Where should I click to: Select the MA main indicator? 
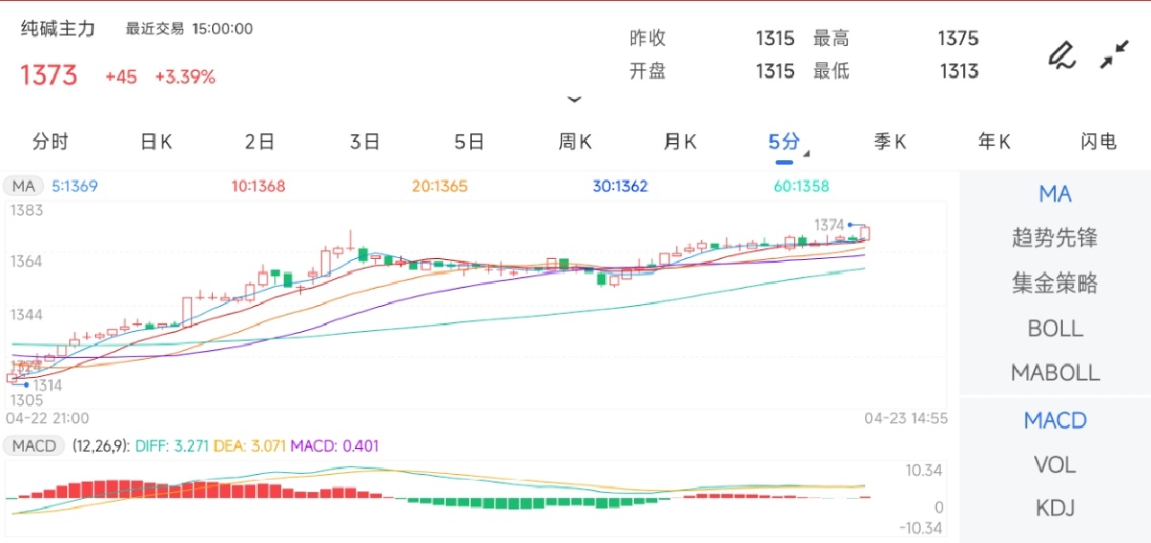click(x=1055, y=195)
